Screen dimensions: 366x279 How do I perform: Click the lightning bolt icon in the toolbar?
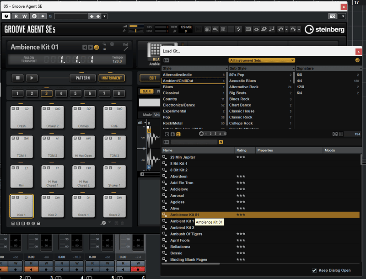click(x=238, y=29)
